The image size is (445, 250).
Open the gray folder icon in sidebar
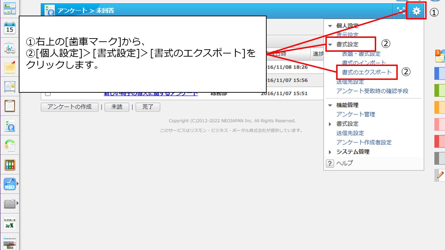10,203
